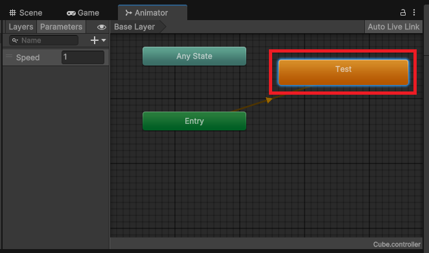Select the orange Test state node
429x253 pixels.
pyautogui.click(x=343, y=73)
